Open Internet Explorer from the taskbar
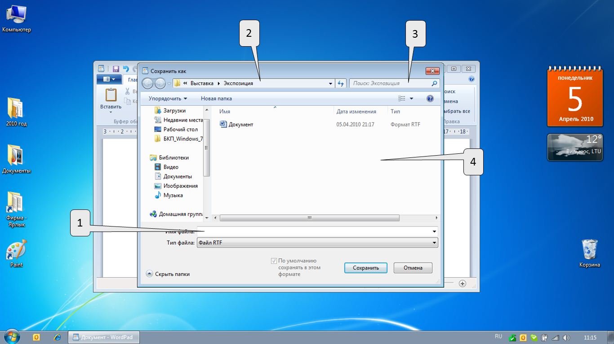Screen dimensions: 614x344 point(57,337)
